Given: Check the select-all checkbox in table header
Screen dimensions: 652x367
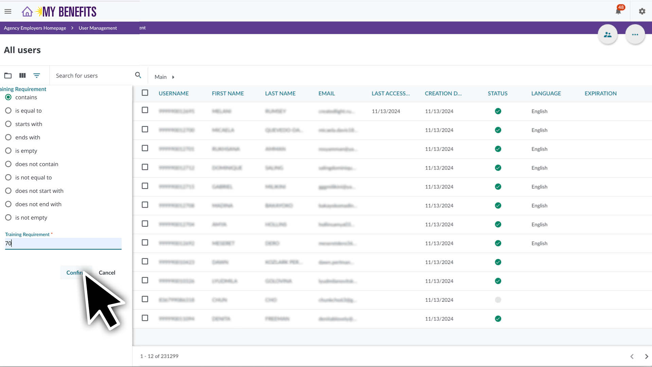Looking at the screenshot, I should [145, 92].
